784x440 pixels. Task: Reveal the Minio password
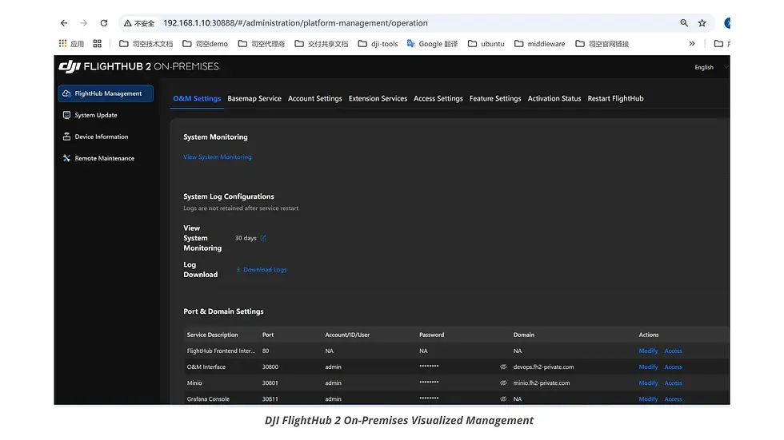[x=503, y=383]
